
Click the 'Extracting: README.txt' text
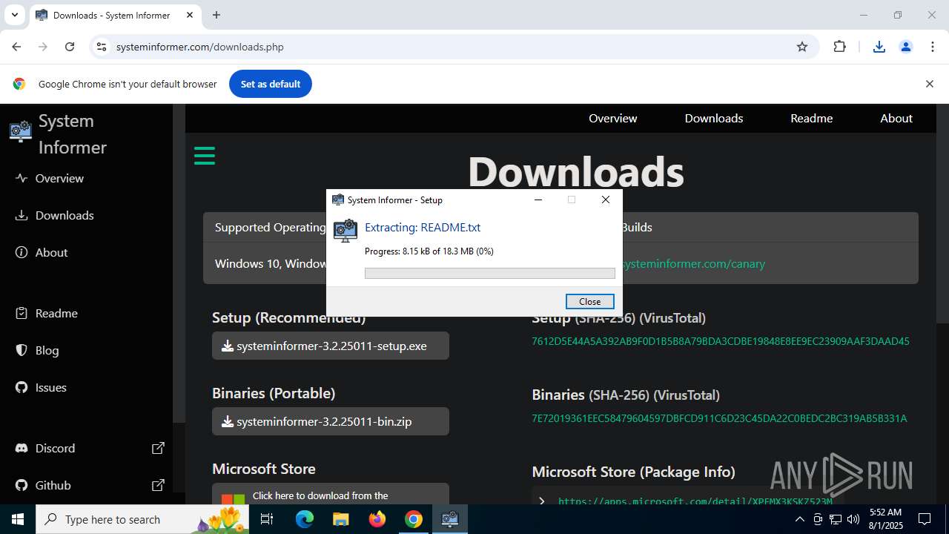423,228
